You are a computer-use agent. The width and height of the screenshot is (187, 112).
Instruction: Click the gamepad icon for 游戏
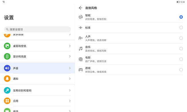[81, 70]
